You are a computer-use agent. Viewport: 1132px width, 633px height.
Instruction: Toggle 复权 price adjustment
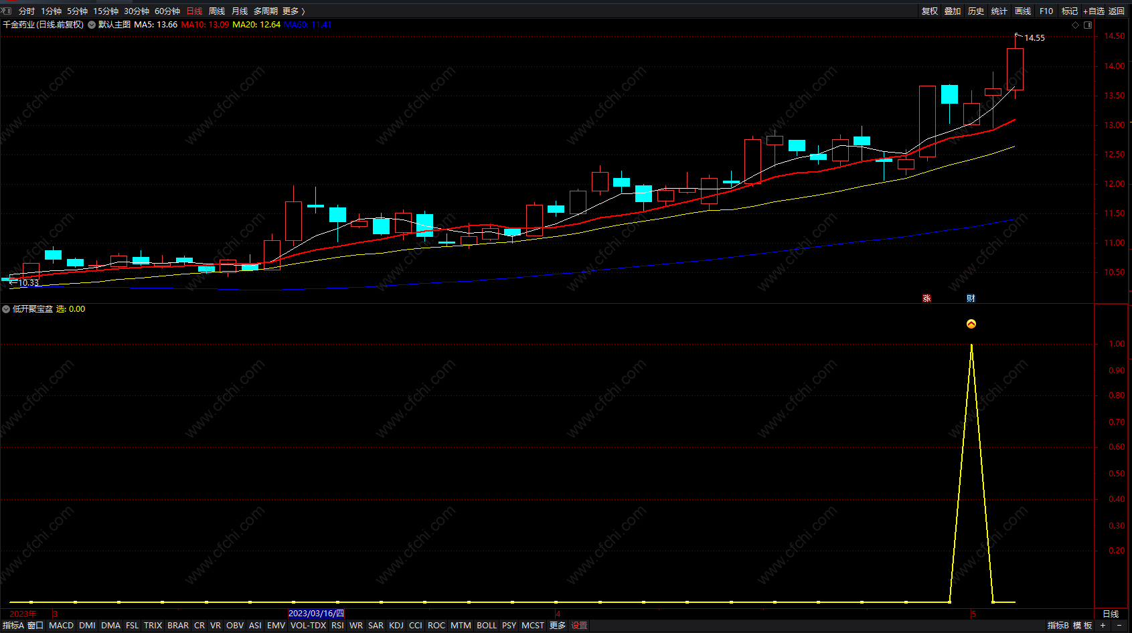pos(930,11)
